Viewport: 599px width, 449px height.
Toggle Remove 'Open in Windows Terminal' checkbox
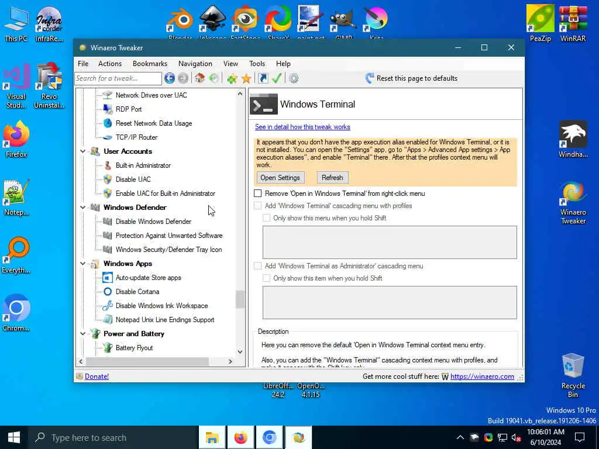[x=258, y=194]
